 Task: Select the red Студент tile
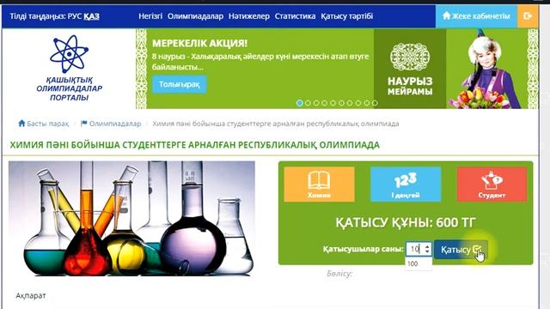point(492,184)
